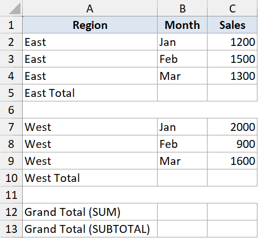Click Jan in row 7

tap(182, 127)
